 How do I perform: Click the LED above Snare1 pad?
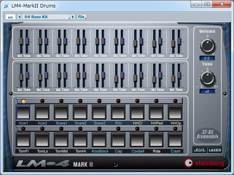coord(61,101)
